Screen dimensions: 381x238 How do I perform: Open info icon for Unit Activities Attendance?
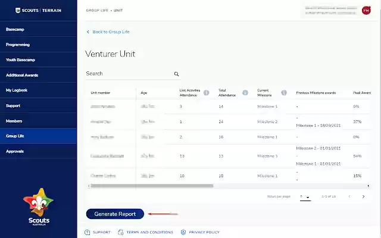pos(207,93)
